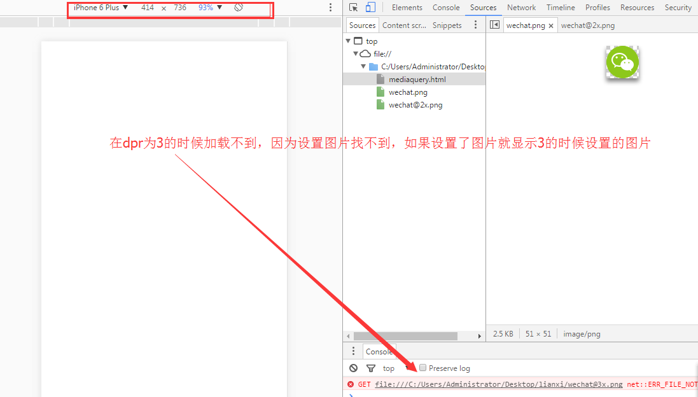The height and width of the screenshot is (397, 698).
Task: Select the Snippets navigator tab
Action: point(447,25)
